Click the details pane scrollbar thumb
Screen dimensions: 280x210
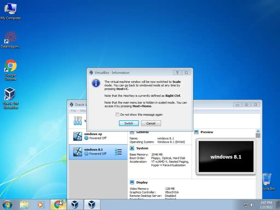coord(258,136)
